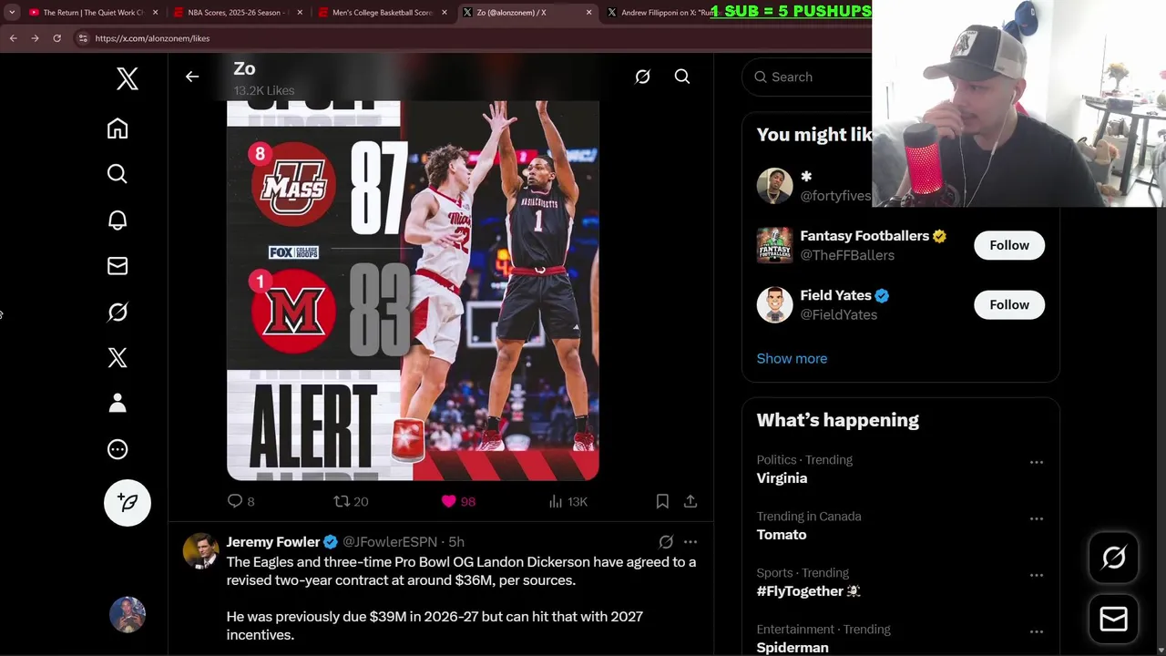Open floating Grok button
1166x656 pixels.
coord(1114,558)
